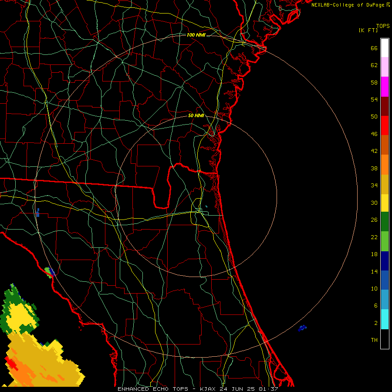Click the TOPS legend heading
The width and height of the screenshot is (392, 392).
click(x=383, y=26)
